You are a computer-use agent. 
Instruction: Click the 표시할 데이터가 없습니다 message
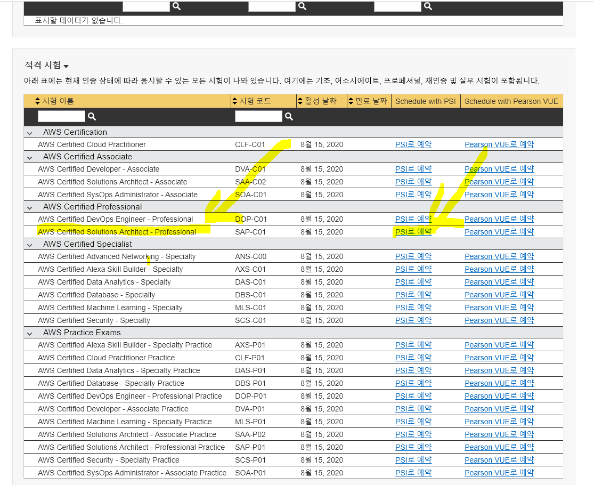click(x=78, y=20)
